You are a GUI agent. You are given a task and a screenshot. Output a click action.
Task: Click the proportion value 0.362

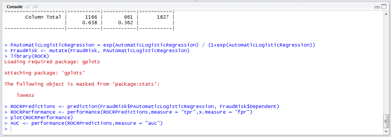click(125, 23)
